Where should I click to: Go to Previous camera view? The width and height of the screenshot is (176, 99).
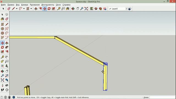click(x=7, y=80)
